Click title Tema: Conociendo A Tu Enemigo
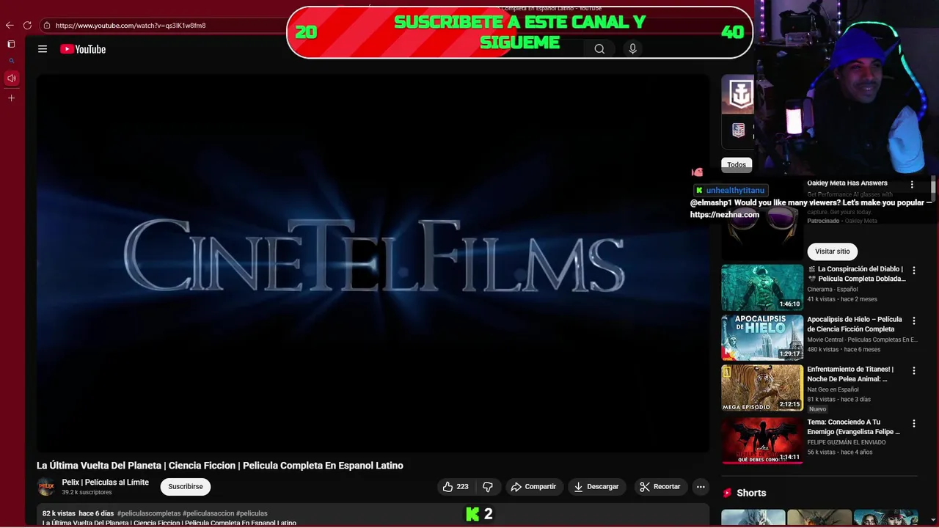 tap(853, 427)
